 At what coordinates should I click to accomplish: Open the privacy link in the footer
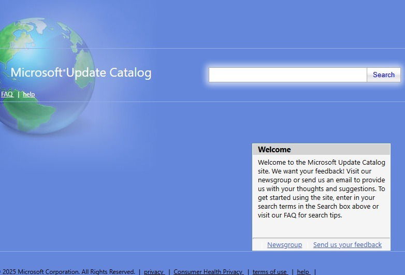click(154, 272)
